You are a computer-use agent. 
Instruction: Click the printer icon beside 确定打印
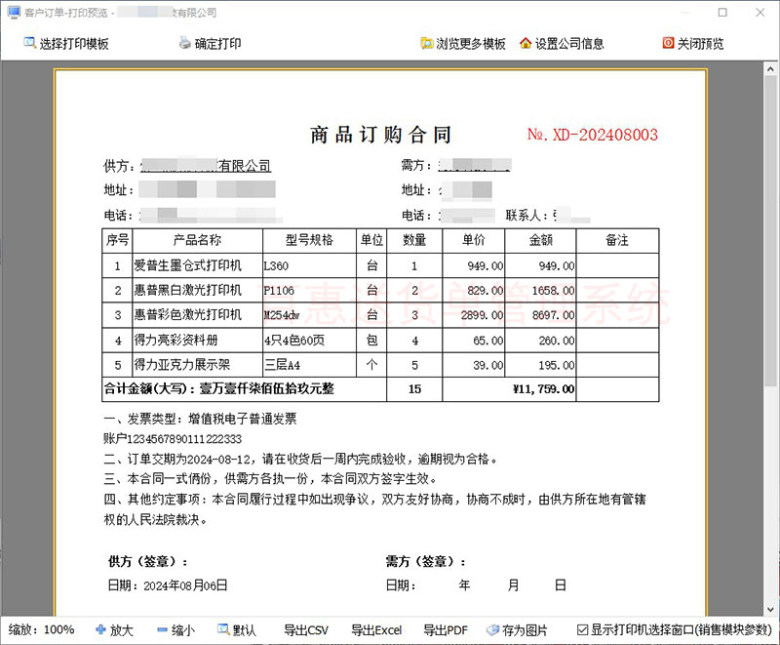[x=184, y=43]
